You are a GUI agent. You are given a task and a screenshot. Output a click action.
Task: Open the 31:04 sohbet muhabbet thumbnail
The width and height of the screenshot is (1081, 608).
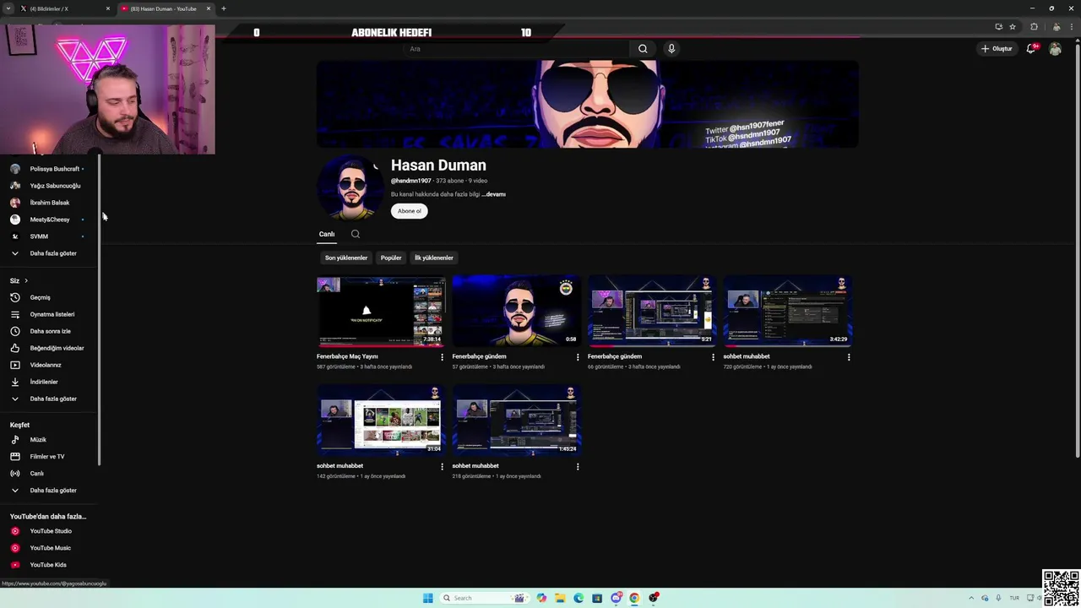tap(381, 421)
